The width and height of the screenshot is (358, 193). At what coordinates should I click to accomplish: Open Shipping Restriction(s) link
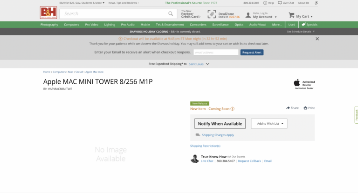205,146
